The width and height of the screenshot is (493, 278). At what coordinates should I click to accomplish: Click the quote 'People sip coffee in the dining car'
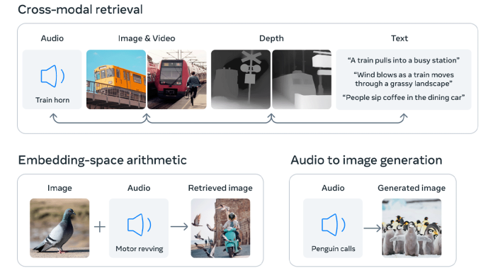point(403,98)
